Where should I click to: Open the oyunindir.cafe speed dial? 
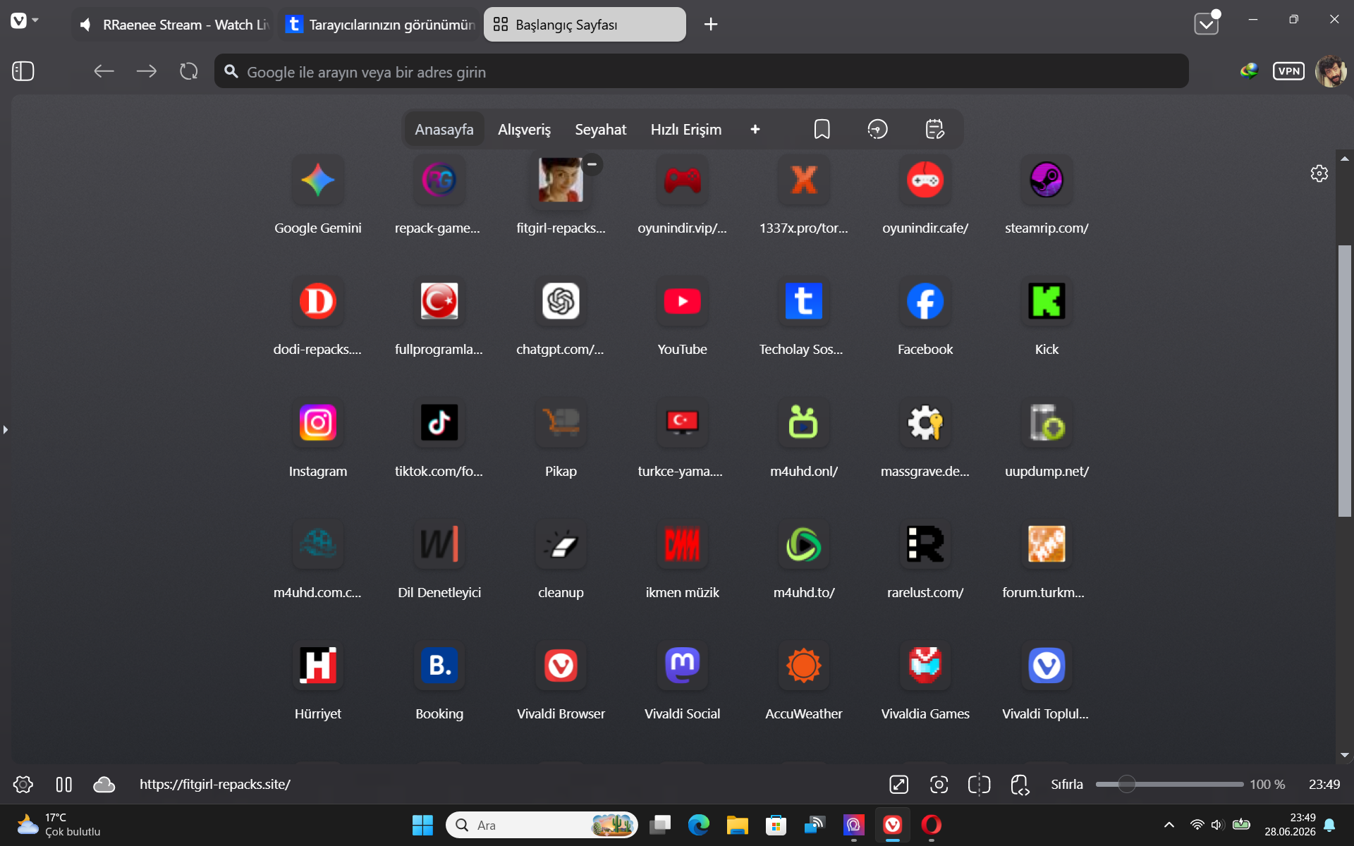(925, 180)
